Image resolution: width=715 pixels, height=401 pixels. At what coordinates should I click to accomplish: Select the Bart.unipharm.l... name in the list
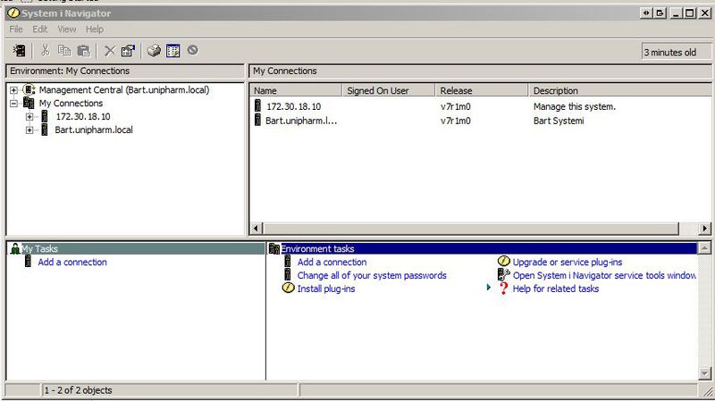click(x=301, y=121)
